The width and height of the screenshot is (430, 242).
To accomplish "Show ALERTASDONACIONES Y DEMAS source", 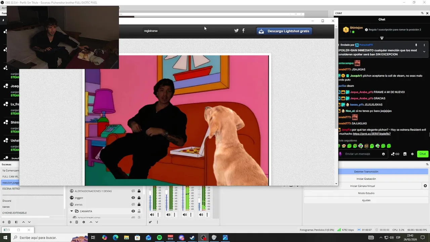I will (x=133, y=191).
